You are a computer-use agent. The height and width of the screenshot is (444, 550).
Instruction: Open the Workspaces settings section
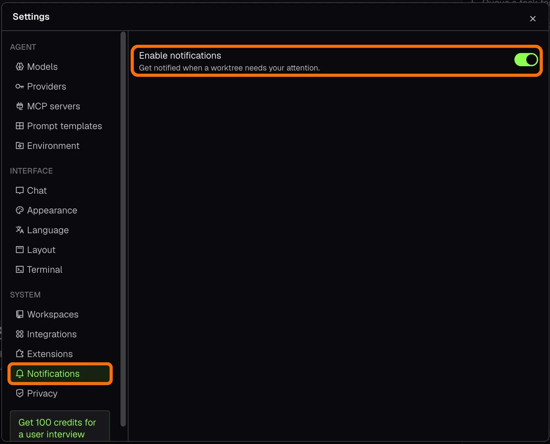[x=60, y=315]
